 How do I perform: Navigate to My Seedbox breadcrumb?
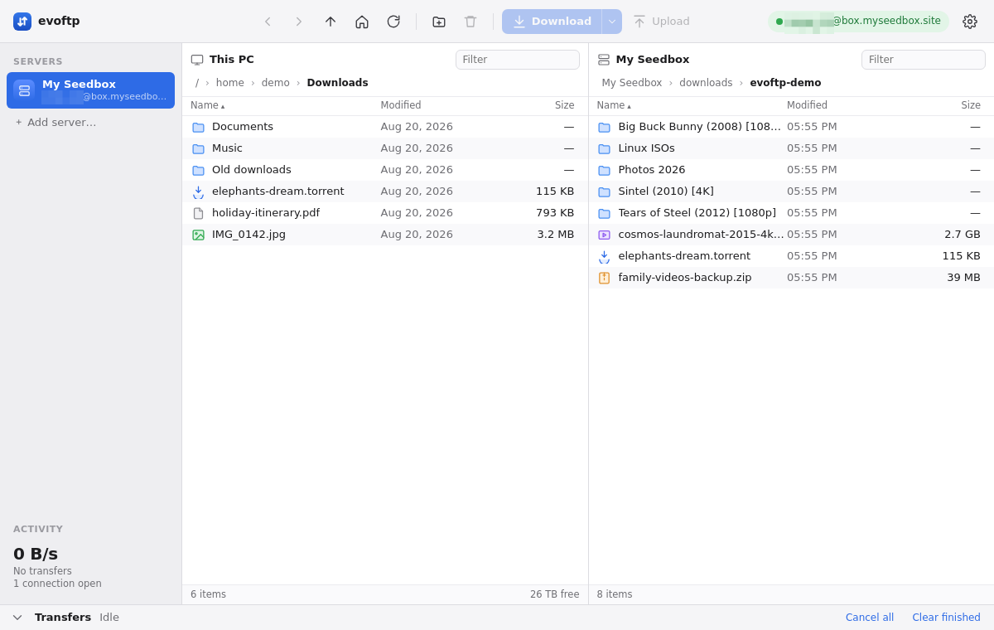click(632, 83)
